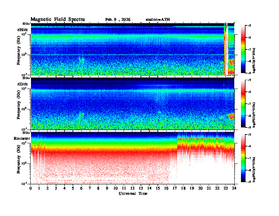The width and height of the screenshot is (279, 216).
Task: Click the "Feb. 9, 2026" date text
Action: (x=118, y=20)
